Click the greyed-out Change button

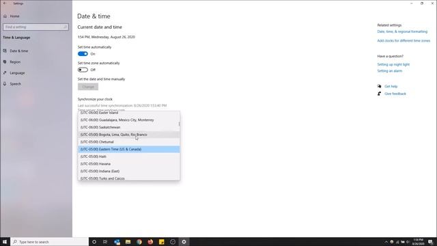tap(88, 87)
